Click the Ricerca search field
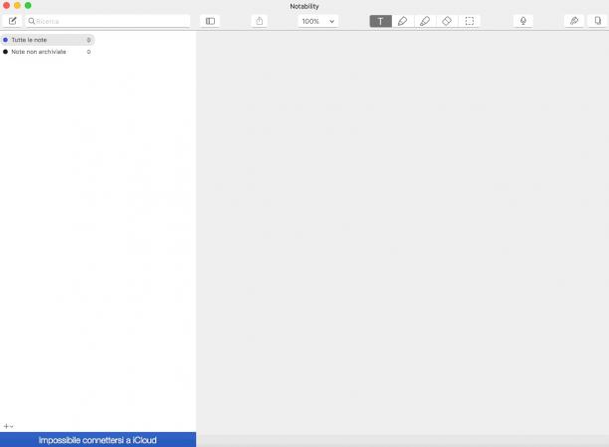 click(108, 21)
